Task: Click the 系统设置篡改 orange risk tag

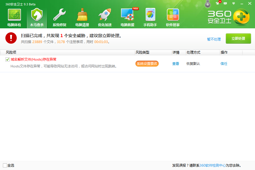Action: coord(147,63)
